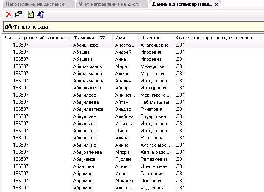
Task: Click patronymic cell Рафаэлевич
Action: tap(154, 159)
